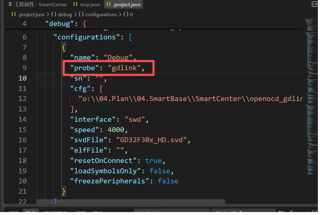This screenshot has height=215, width=320.
Task: Click the "swd" interface value
Action: pos(135,120)
